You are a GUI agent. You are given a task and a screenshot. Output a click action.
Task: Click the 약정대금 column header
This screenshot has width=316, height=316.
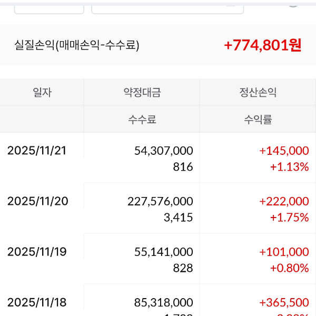[142, 93]
